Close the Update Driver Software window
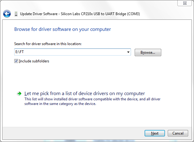The width and height of the screenshot is (194, 142). tap(185, 3)
